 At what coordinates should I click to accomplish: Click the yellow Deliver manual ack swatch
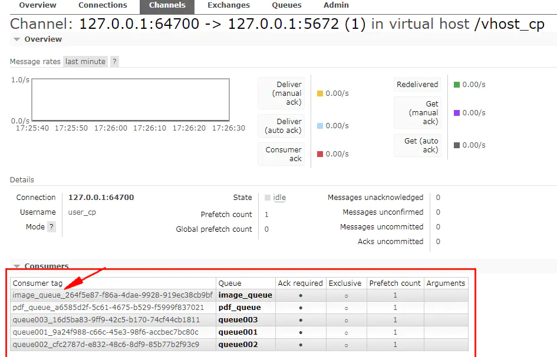click(319, 94)
